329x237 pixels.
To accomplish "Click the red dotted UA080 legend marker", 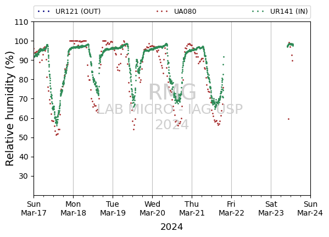I will click(x=162, y=12).
